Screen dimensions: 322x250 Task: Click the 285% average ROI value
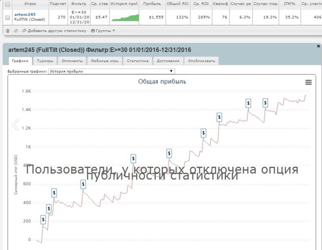coord(204,17)
